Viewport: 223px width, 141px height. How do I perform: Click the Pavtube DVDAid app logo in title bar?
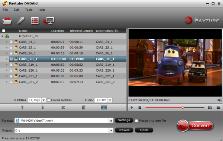pos(5,3)
